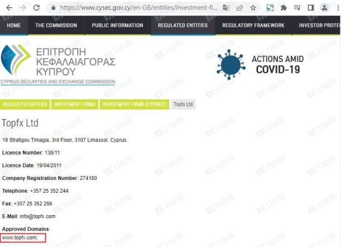Open INVESTOR PROTECTION menu

click(x=316, y=25)
